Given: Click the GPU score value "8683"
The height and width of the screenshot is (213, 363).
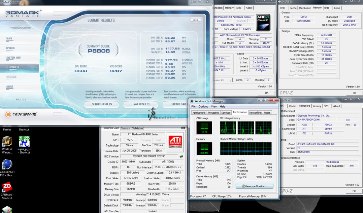Looking at the screenshot, I should coord(81,71).
